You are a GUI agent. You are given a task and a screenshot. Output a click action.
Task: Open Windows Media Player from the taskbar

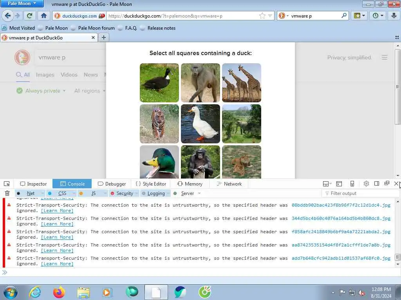click(x=107, y=292)
